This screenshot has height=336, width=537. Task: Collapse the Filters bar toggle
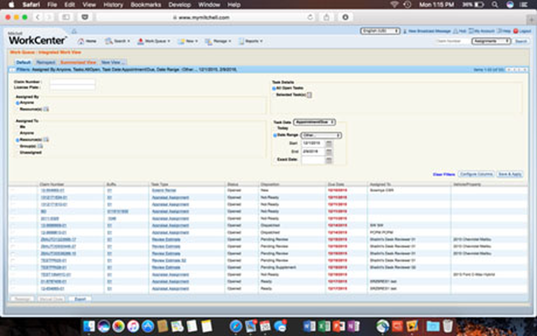pos(12,70)
